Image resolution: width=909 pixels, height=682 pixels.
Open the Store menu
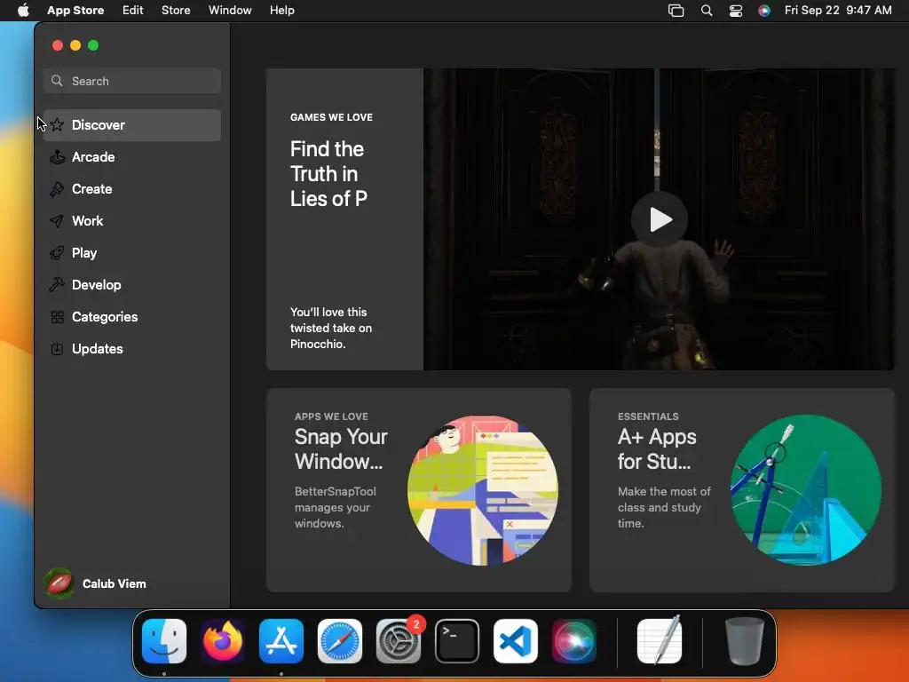coord(176,11)
